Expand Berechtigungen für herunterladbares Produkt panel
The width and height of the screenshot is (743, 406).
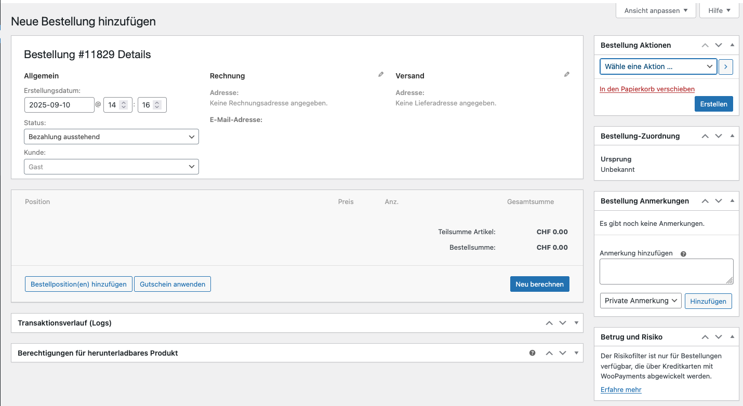[576, 353]
